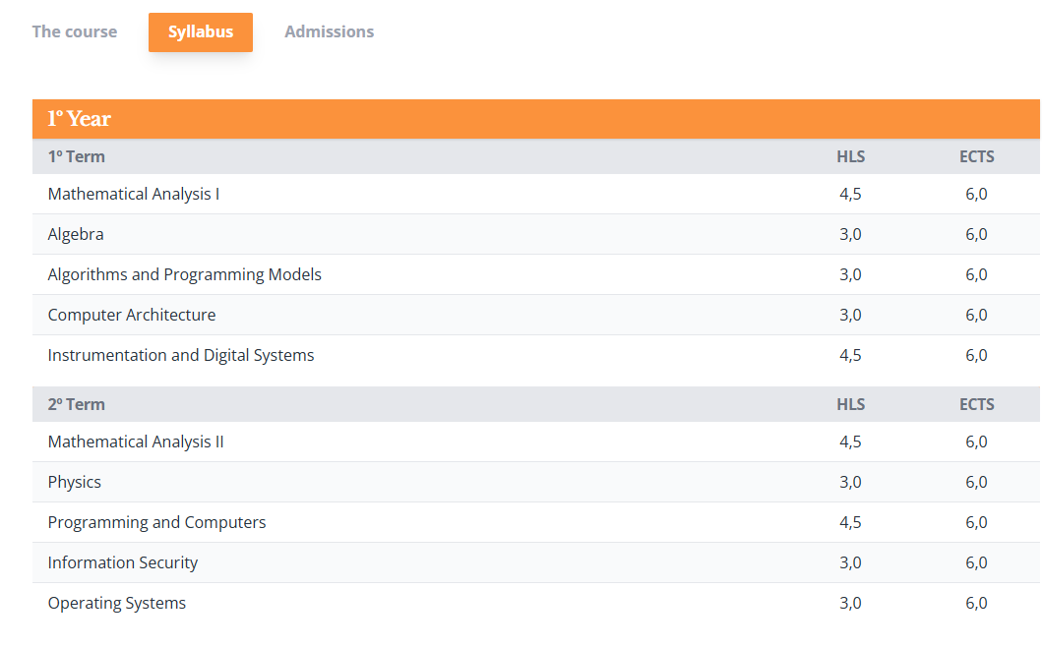The image size is (1042, 648).
Task: Click the HLS value for Mathematical Analysis II
Action: [850, 442]
